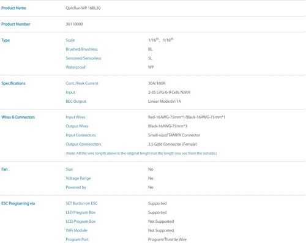The image size is (306, 243).
Task: Select the 30A/180A current value
Action: pyautogui.click(x=157, y=83)
